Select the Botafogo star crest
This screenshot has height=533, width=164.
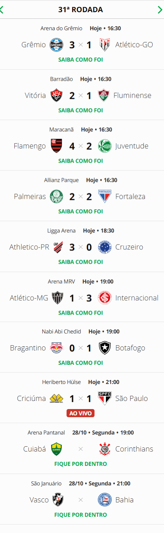click(x=105, y=348)
